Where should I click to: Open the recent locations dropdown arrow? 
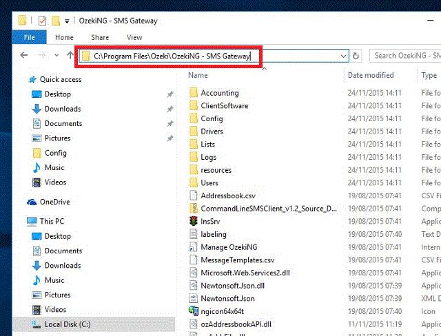(x=57, y=55)
